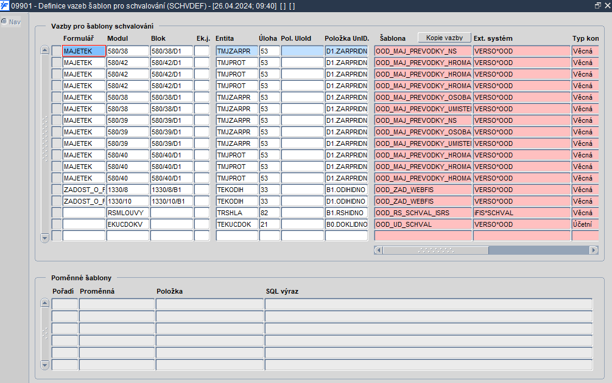The image size is (612, 383).
Task: Click scroll up arrow in Proměnné šablony panel
Action: click(45, 303)
